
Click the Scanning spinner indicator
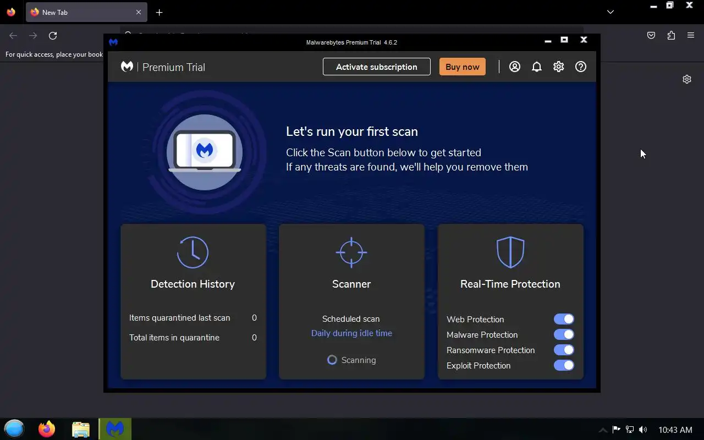coord(332,360)
